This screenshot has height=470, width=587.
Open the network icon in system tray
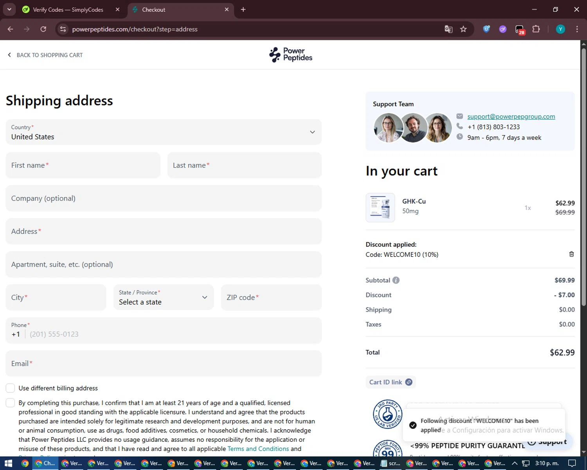[526, 463]
